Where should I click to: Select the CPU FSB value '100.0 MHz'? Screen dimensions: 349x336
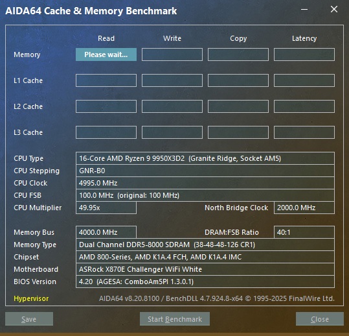tap(205, 195)
